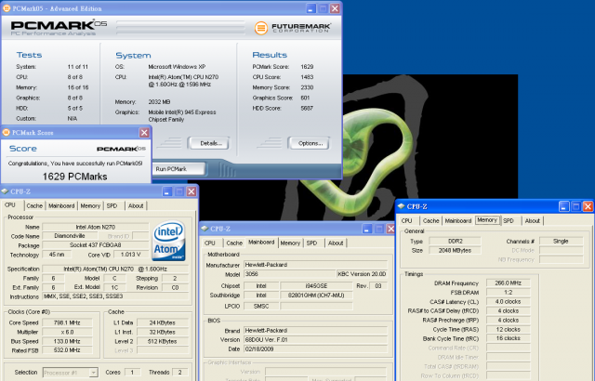Screen dimensions: 595x381
Task: Click left CPU-Z window title icon
Action: coord(5,191)
